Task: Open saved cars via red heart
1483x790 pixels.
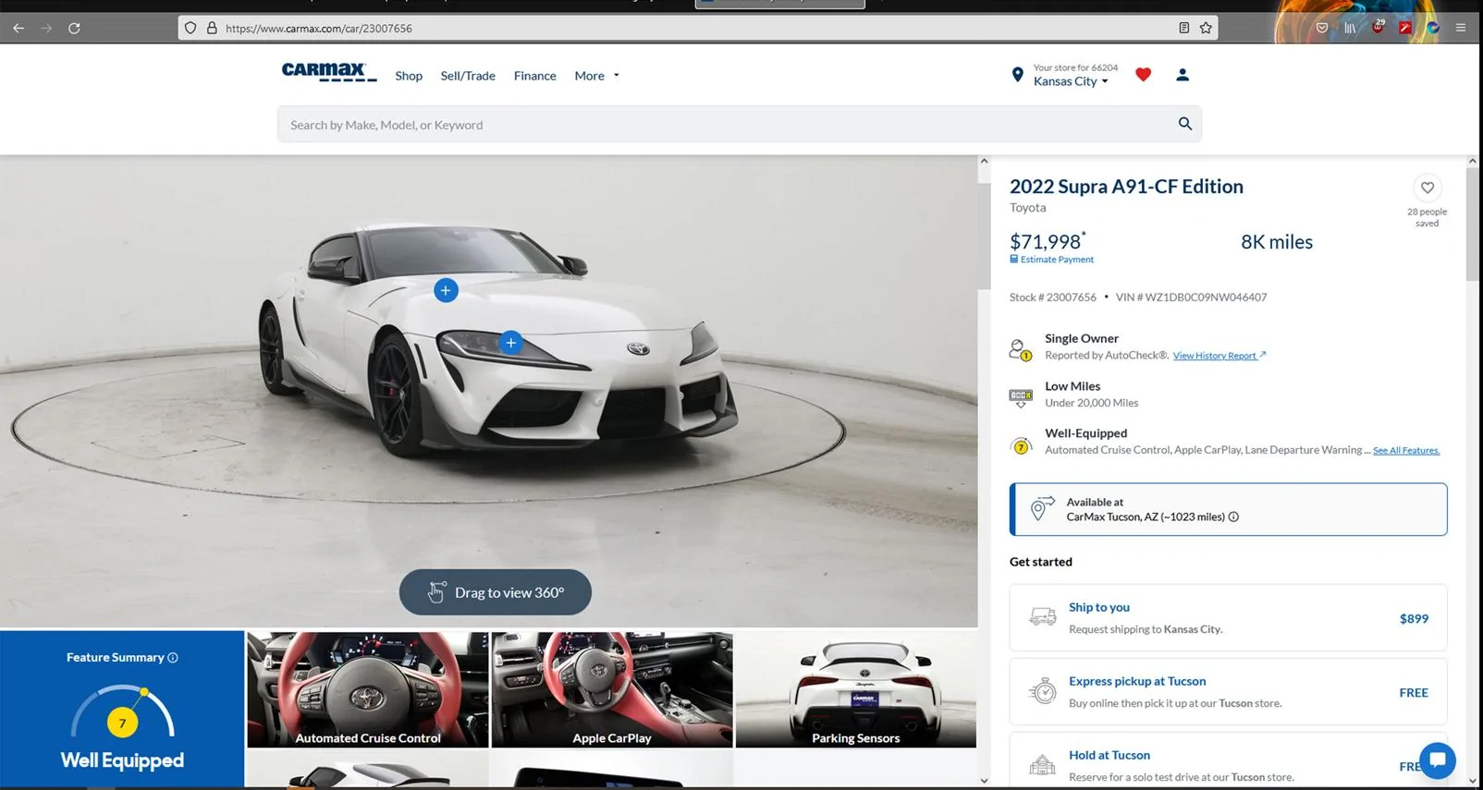Action: click(x=1144, y=75)
